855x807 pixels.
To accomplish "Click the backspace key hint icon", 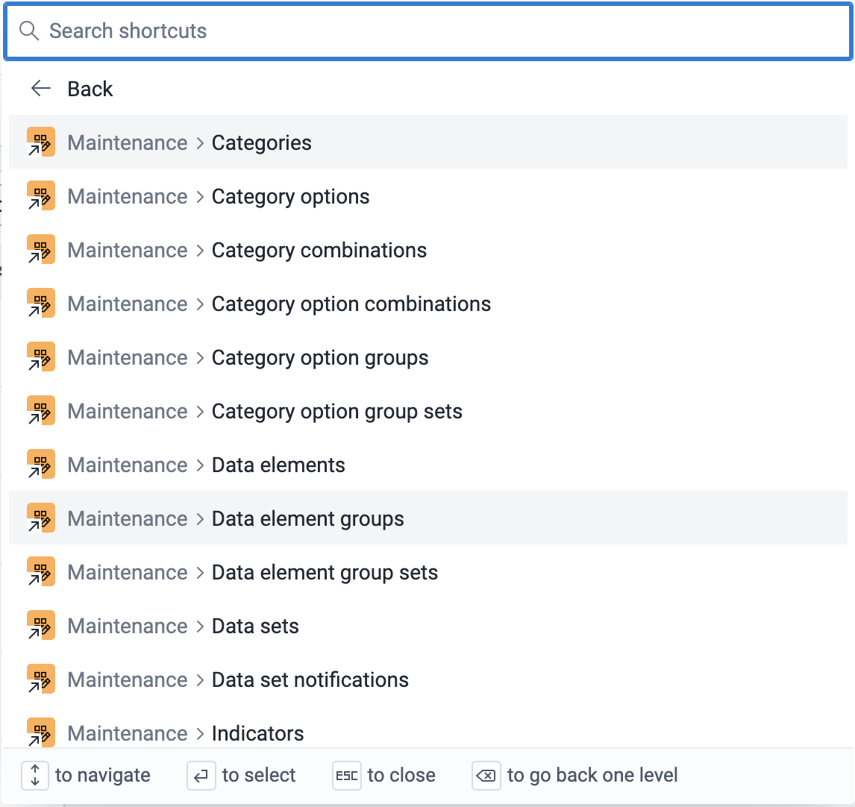I will click(486, 776).
